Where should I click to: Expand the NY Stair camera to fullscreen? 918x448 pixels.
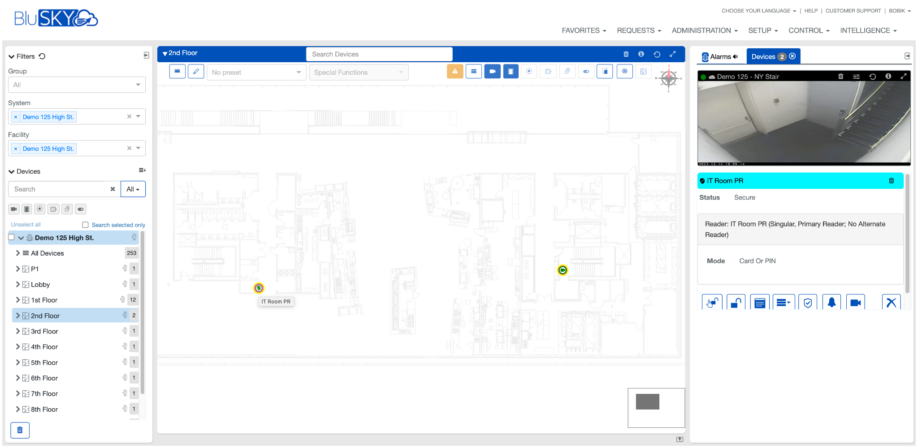pyautogui.click(x=904, y=76)
